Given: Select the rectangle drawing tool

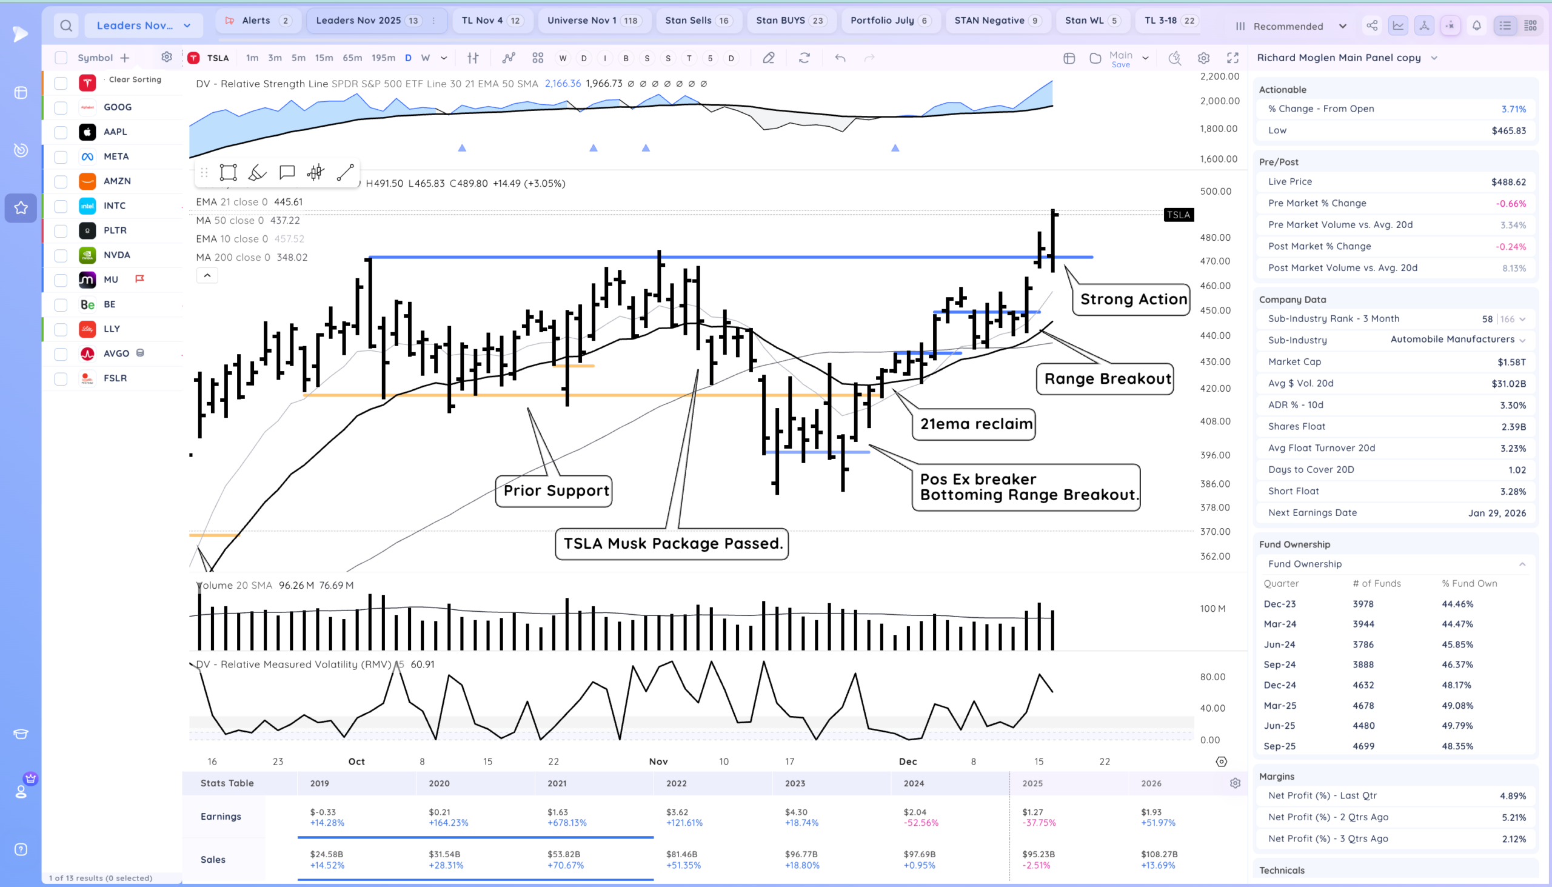Looking at the screenshot, I should (228, 172).
